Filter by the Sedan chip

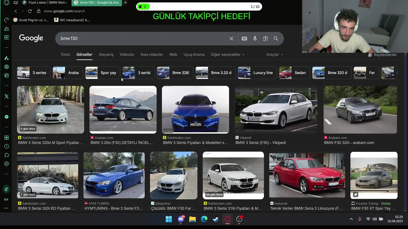point(294,73)
